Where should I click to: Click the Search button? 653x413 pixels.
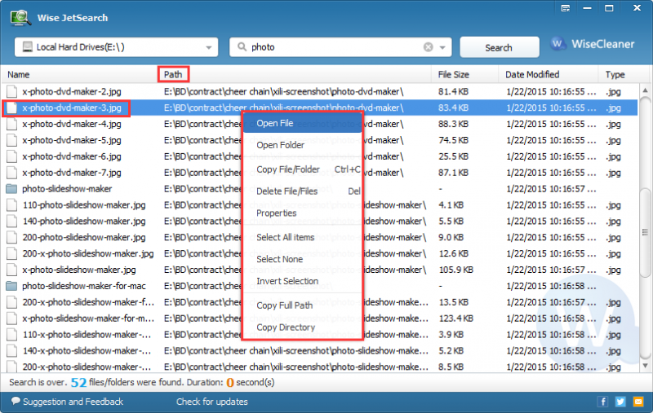pyautogui.click(x=499, y=47)
